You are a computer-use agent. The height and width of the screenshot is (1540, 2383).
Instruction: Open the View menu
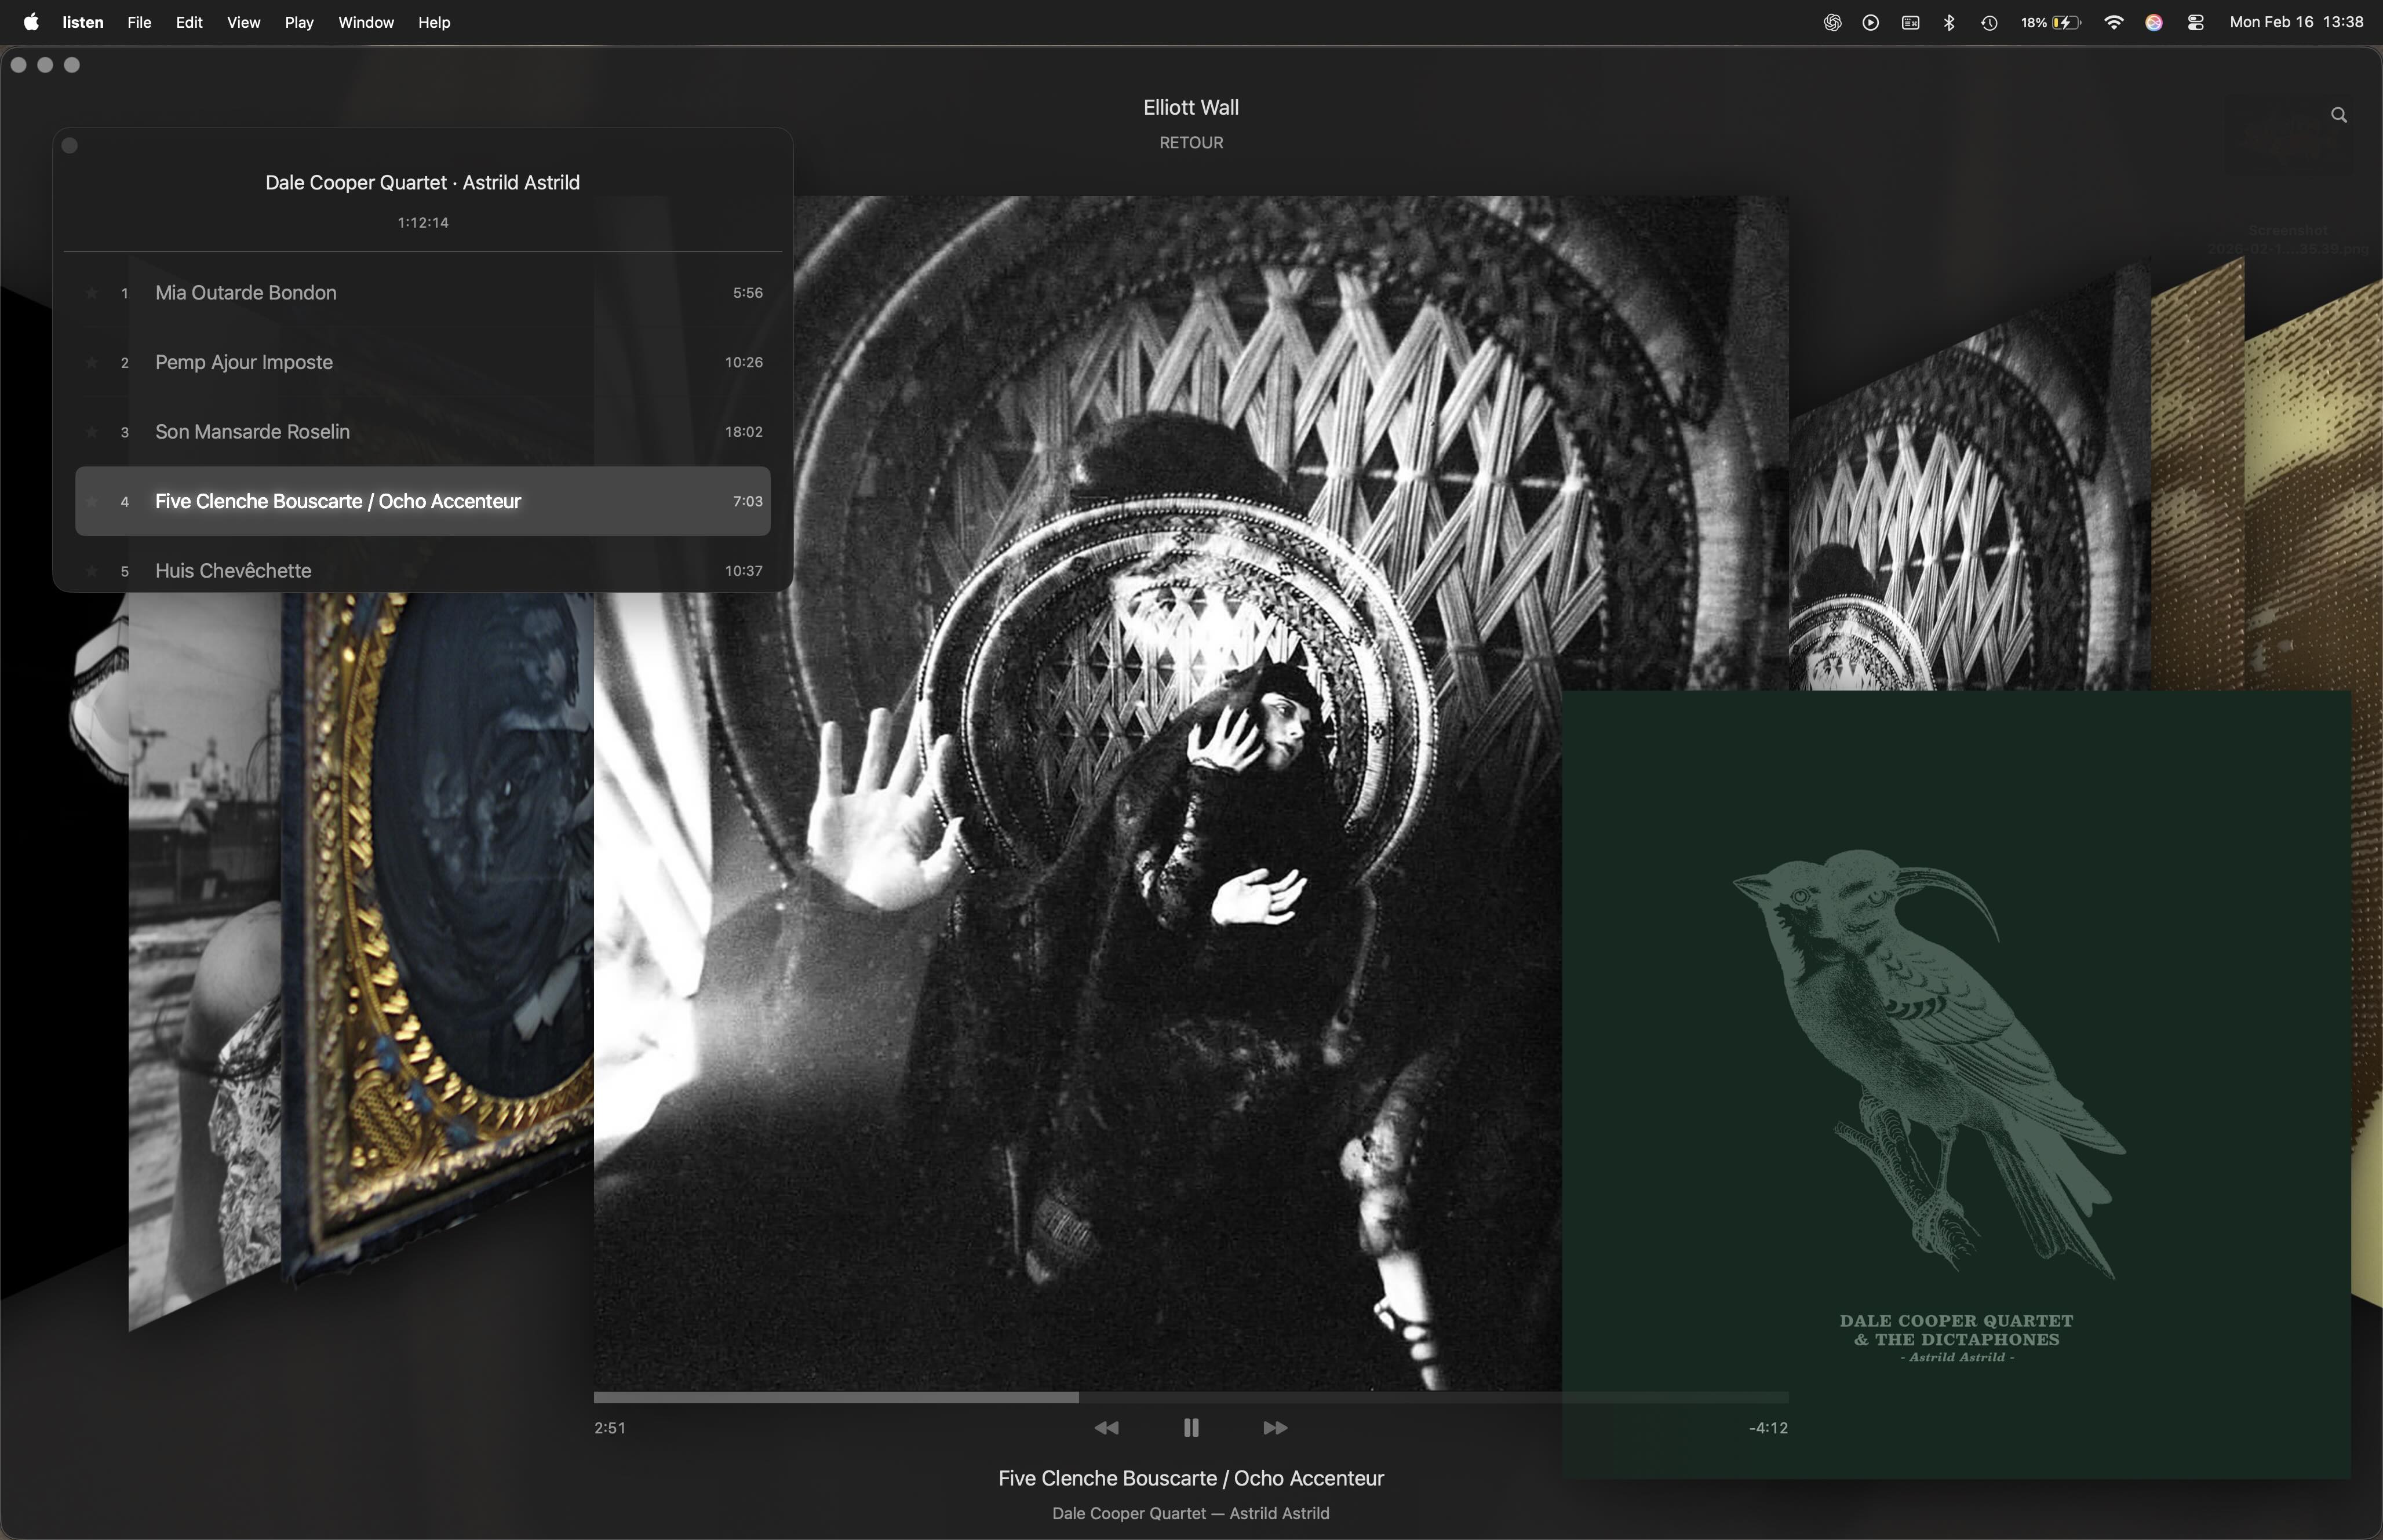pyautogui.click(x=243, y=22)
